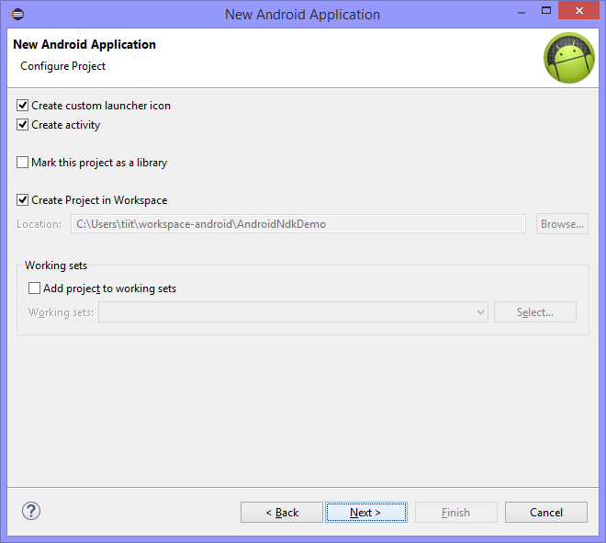Disable Create Project in Workspace option
The height and width of the screenshot is (543, 606).
23,200
